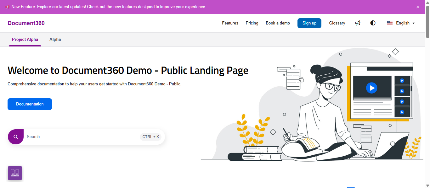Open the Pricing menu link
430x188 pixels.
(252, 23)
